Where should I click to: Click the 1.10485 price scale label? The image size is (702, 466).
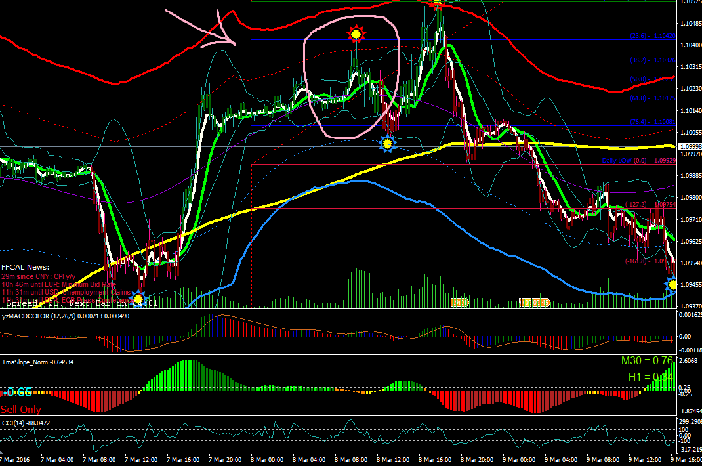click(x=691, y=24)
